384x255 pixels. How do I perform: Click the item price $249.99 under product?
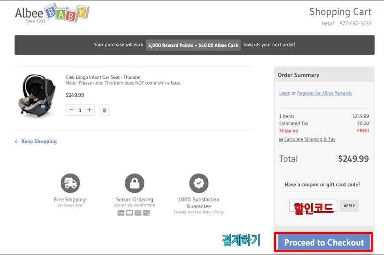75,95
